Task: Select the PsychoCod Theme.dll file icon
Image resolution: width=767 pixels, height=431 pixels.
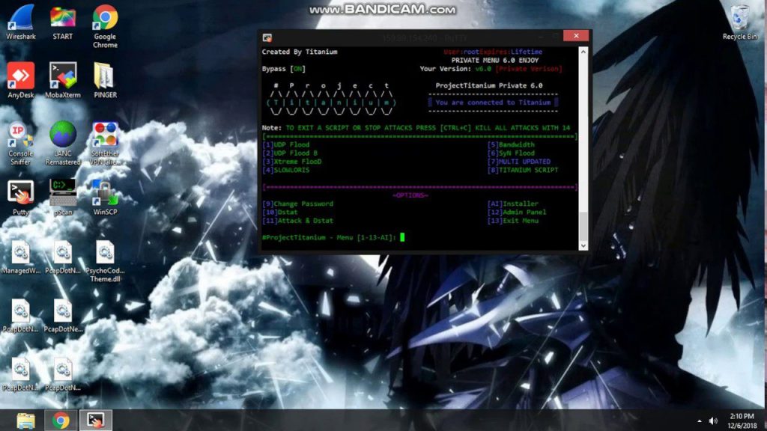Action: coord(105,252)
